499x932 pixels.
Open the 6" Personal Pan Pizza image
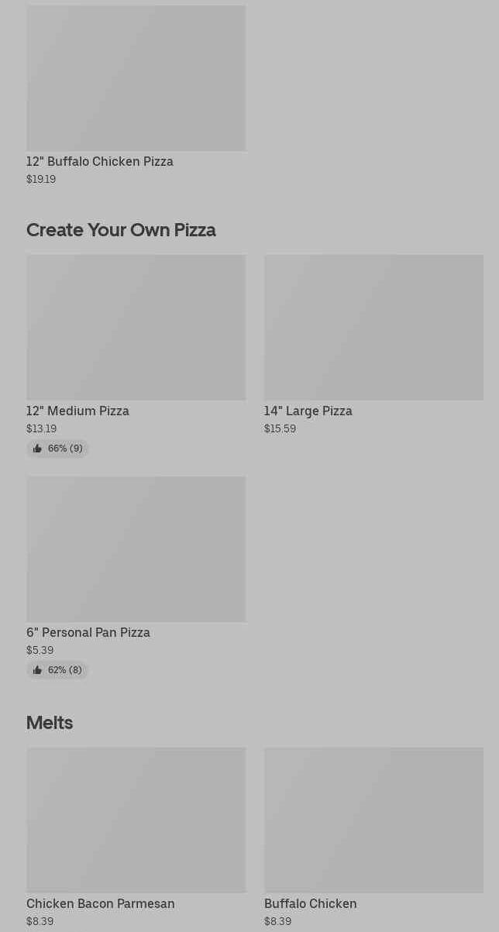136,549
